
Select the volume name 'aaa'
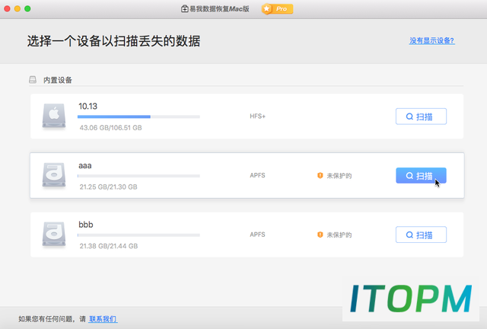pos(84,166)
